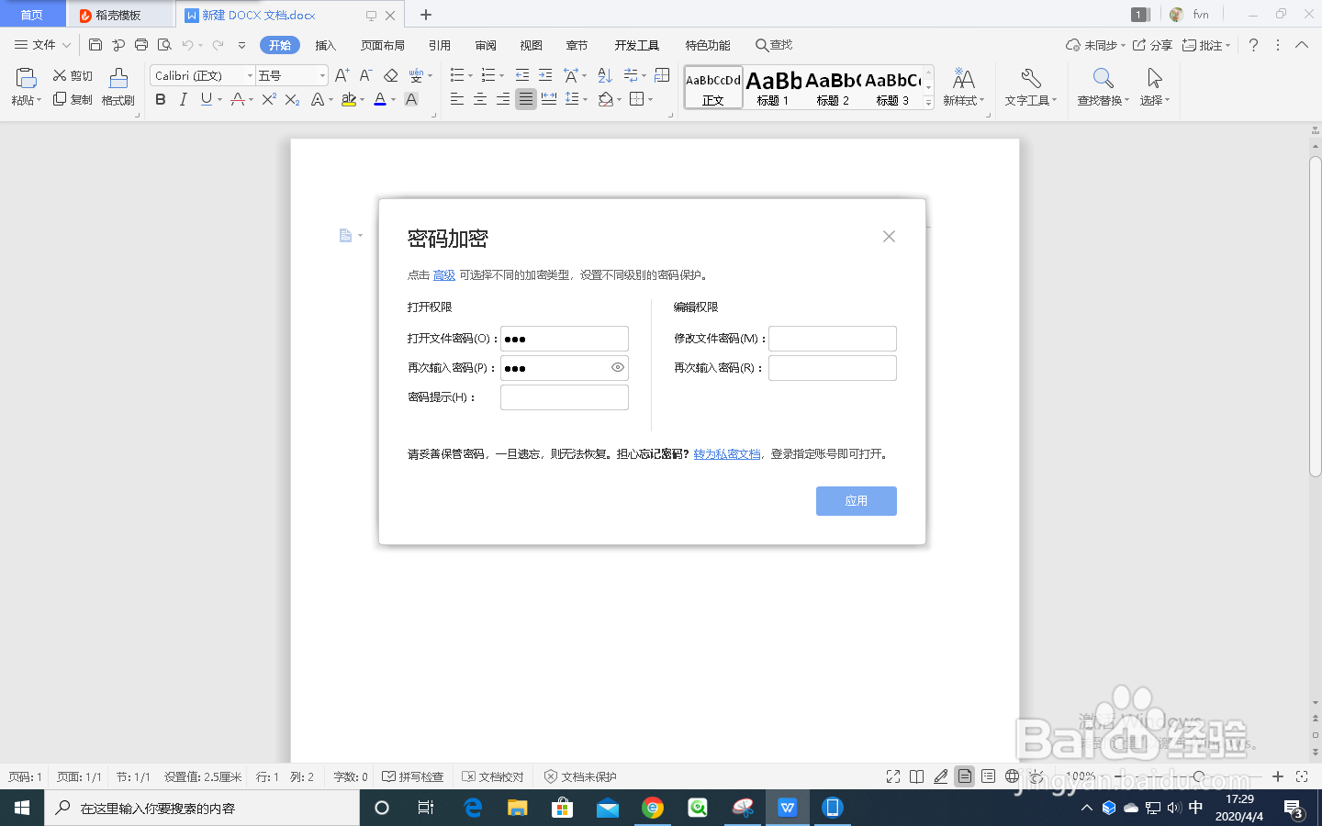Open the 页面布局 Page Layout tab

point(382,45)
